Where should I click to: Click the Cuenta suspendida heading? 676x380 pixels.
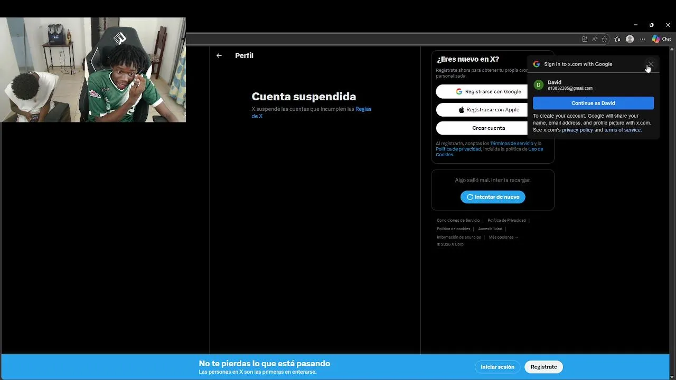tap(304, 97)
